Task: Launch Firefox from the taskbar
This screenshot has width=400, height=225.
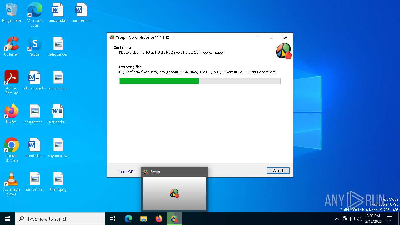Action: click(159, 219)
